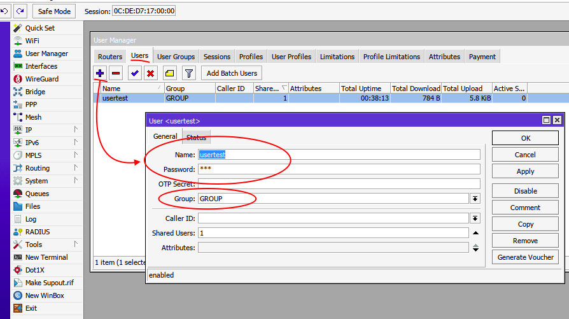569x319 pixels.
Task: Click OK in the user dialog
Action: 525,138
